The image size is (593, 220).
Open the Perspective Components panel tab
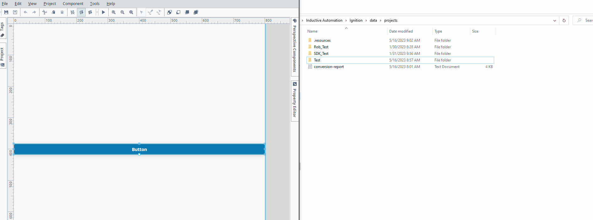coord(294,46)
